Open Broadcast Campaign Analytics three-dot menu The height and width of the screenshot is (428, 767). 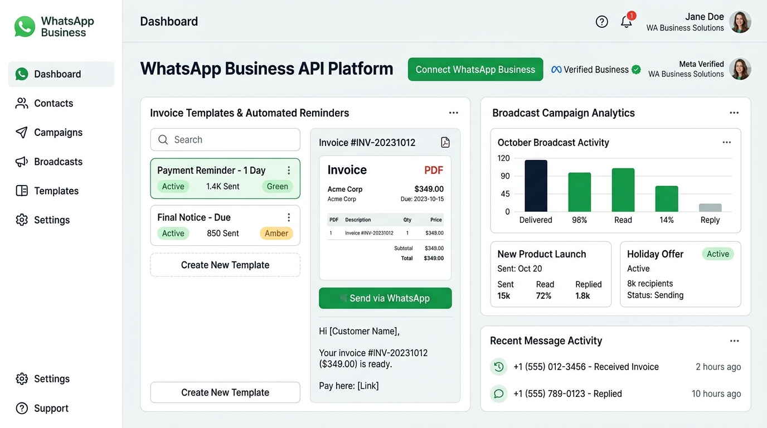pyautogui.click(x=734, y=113)
